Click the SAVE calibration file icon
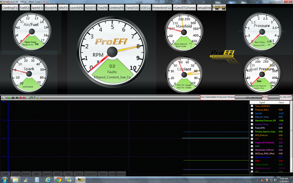This screenshot has height=183, width=293. click(223, 7)
